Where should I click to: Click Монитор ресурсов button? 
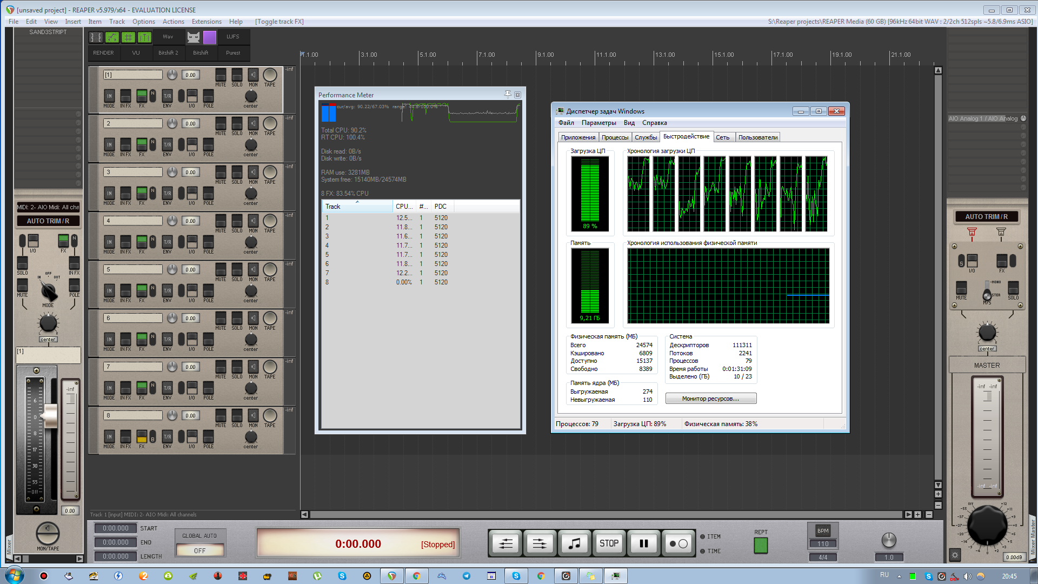[710, 399]
